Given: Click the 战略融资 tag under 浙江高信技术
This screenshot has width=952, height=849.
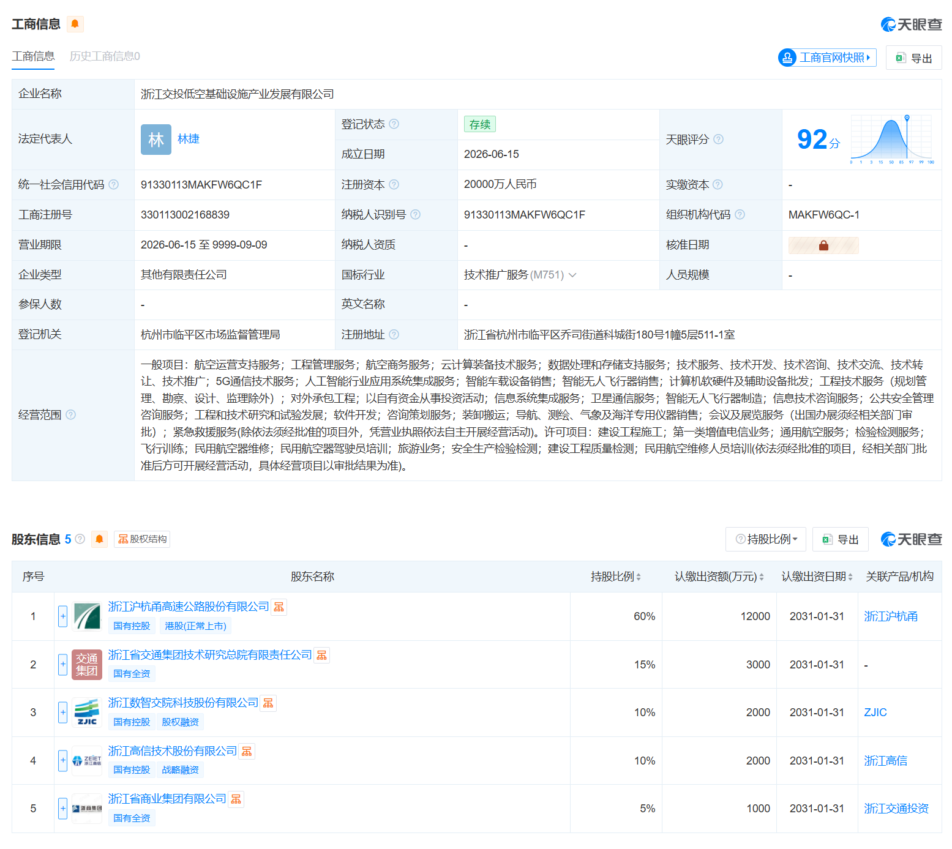Looking at the screenshot, I should coord(181,770).
